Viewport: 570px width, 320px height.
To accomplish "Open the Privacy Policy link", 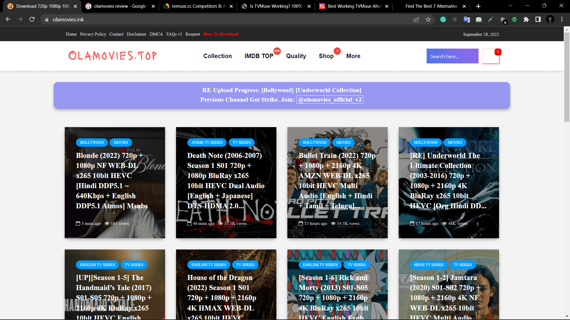I will [93, 34].
